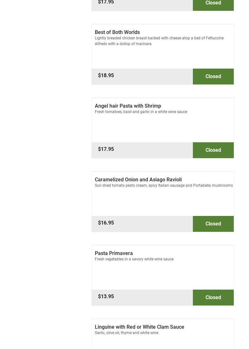This screenshot has width=249, height=349.
Task: Click the cut-off price at the very top
Action: [x=106, y=3]
